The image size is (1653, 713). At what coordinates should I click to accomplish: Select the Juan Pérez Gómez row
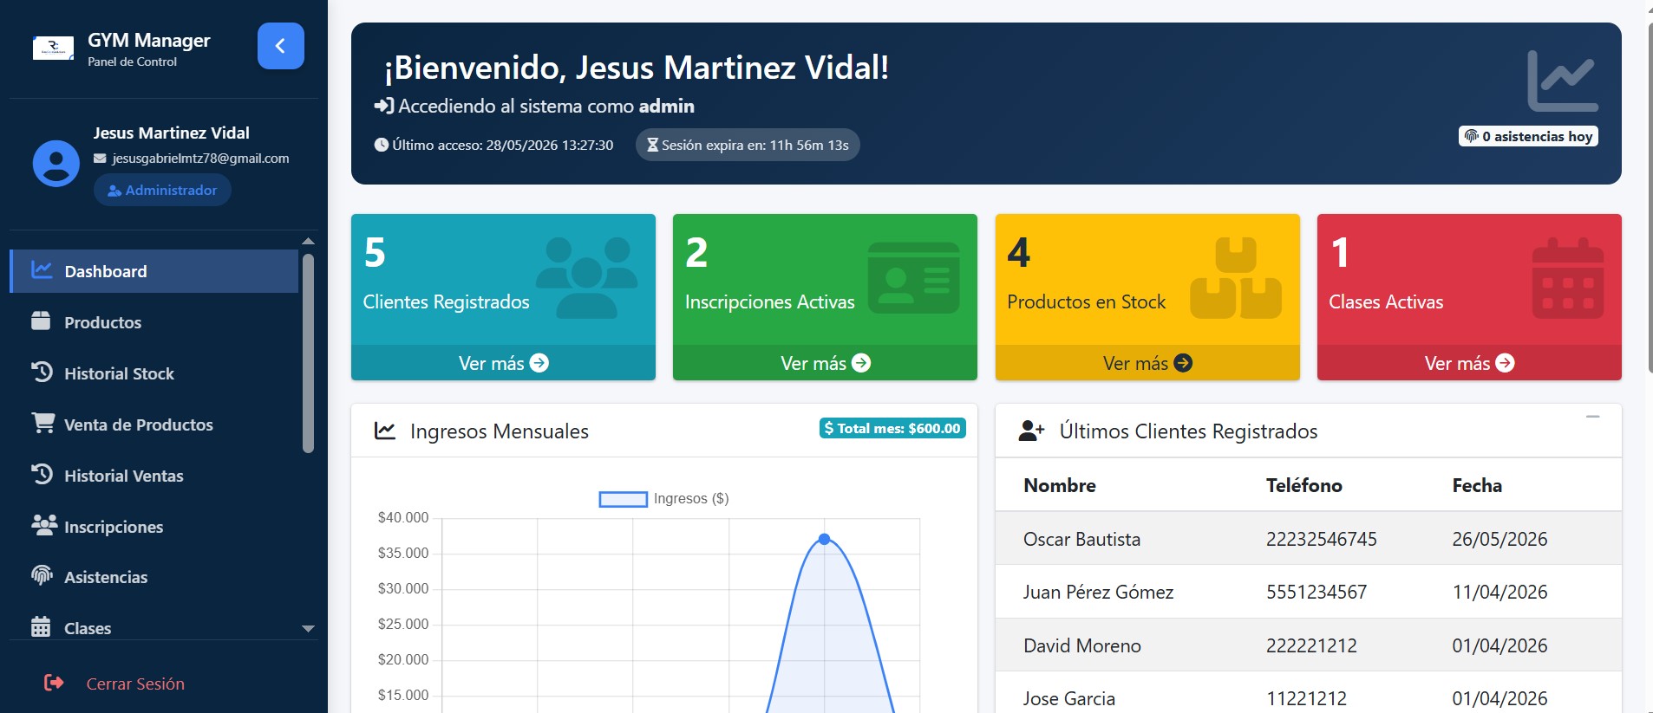(x=1308, y=592)
